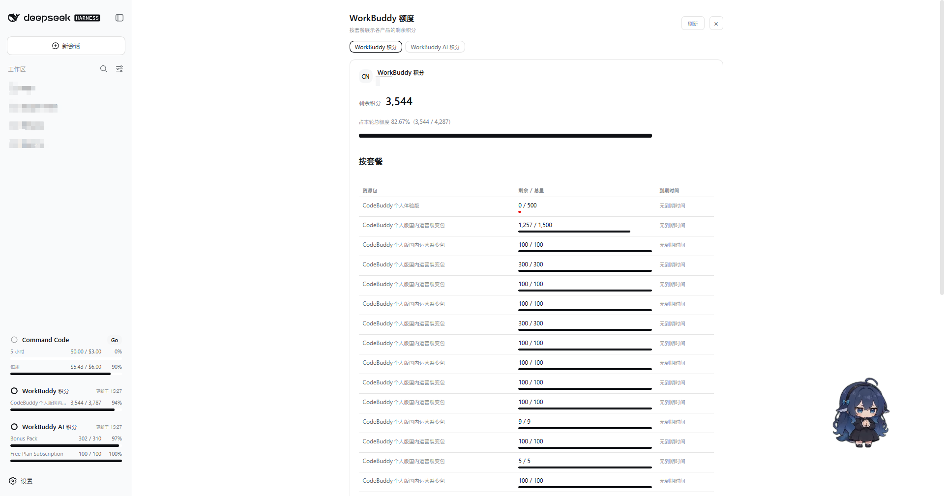The height and width of the screenshot is (496, 944).
Task: Click the CN avatar badge
Action: tap(365, 77)
